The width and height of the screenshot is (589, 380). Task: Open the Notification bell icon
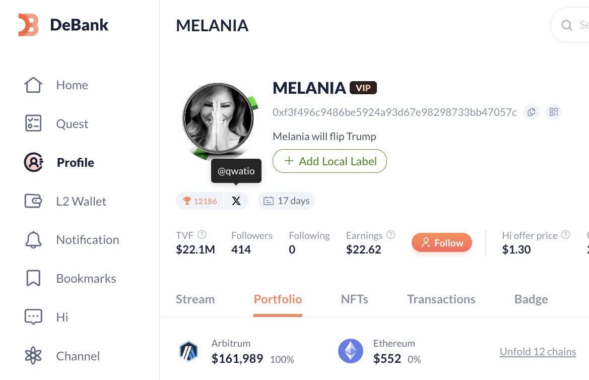[x=33, y=240]
